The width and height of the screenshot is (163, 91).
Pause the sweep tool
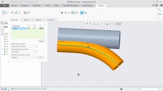click(x=62, y=13)
